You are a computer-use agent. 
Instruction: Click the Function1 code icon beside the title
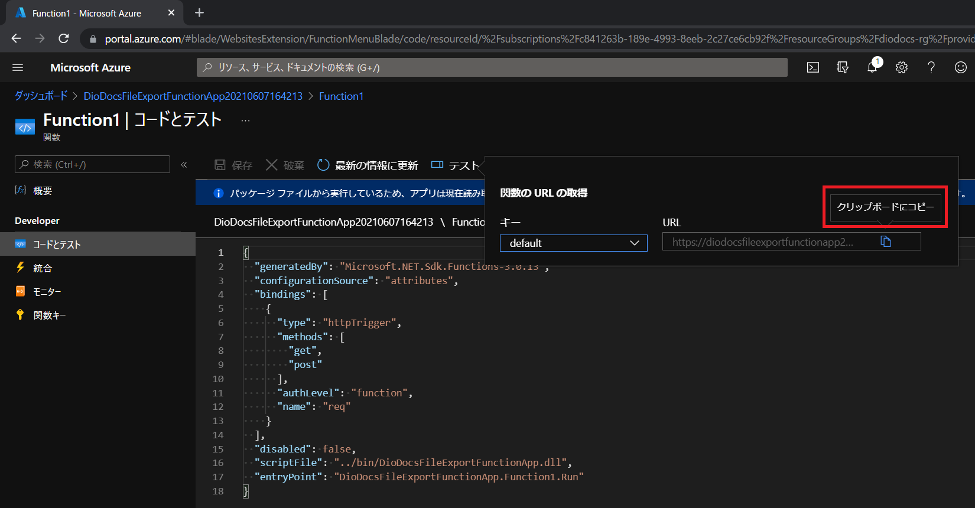(25, 127)
